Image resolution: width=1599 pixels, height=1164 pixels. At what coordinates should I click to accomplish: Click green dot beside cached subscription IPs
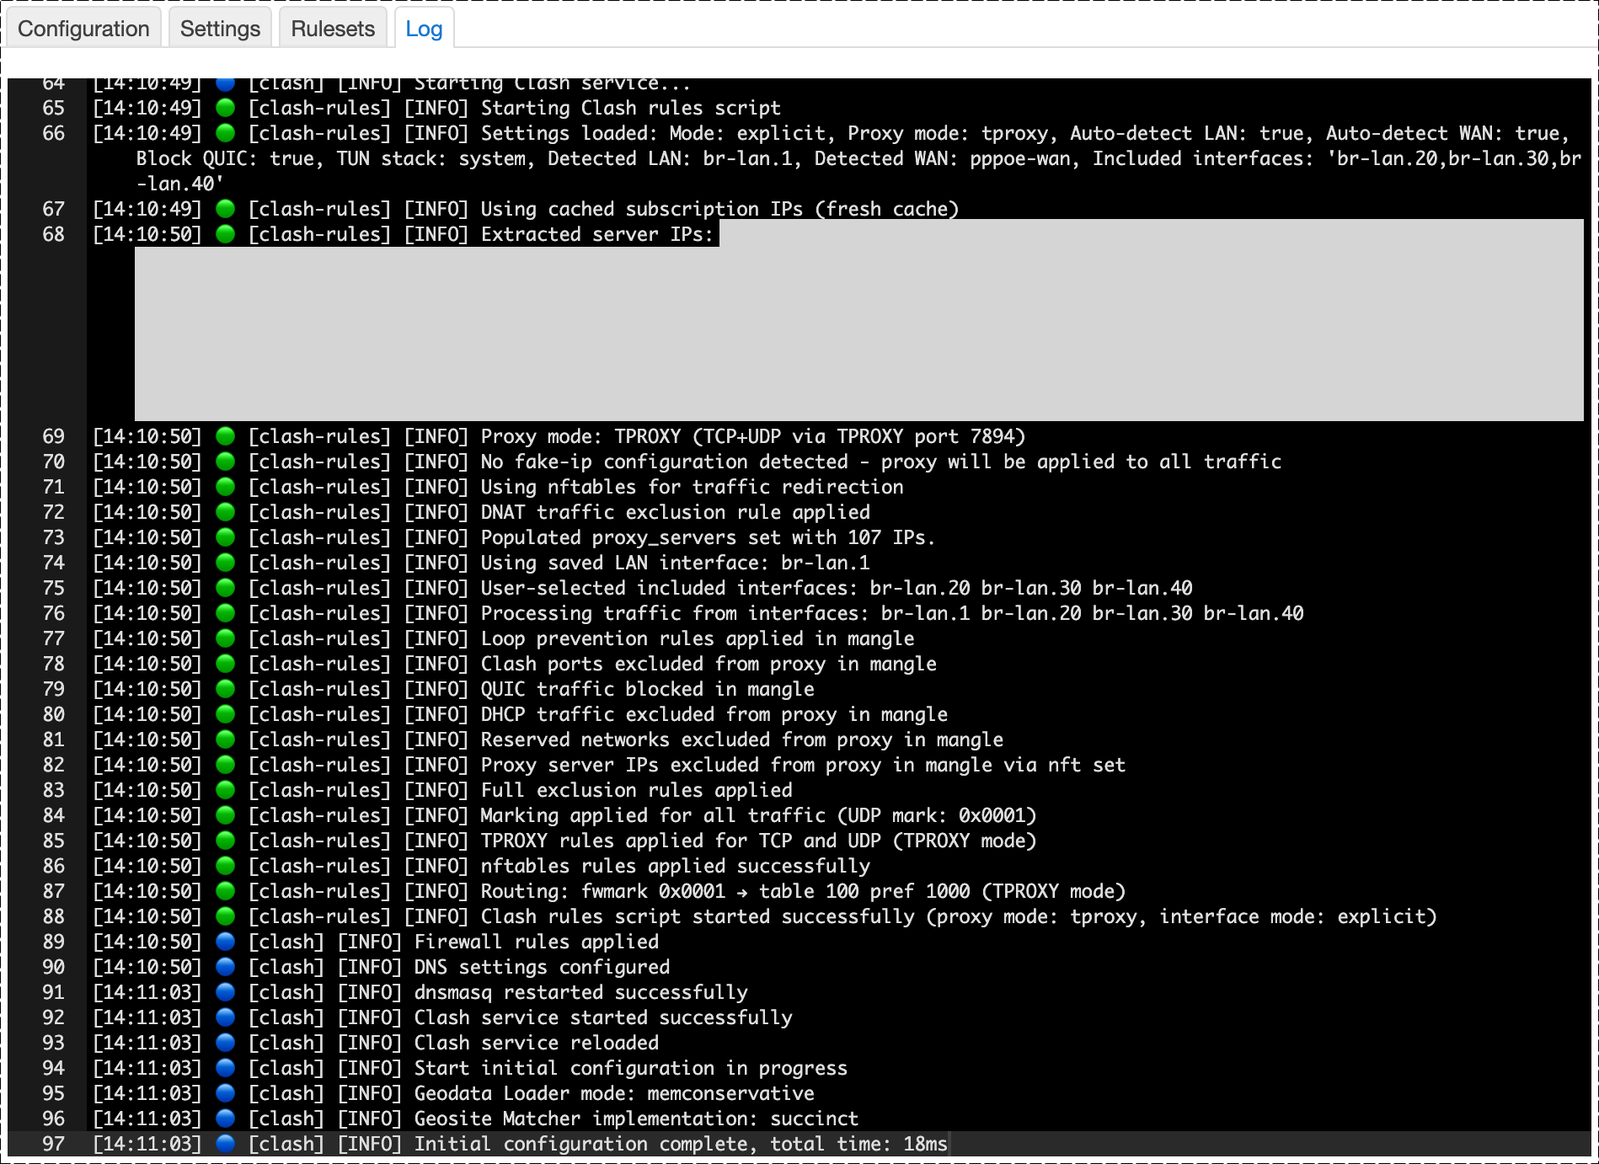pos(225,209)
